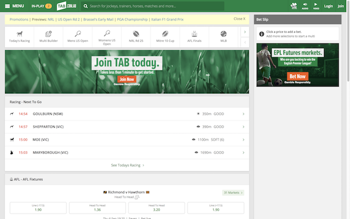Open Italian F1 Grand Prix link
The width and height of the screenshot is (350, 219).
pos(167,19)
